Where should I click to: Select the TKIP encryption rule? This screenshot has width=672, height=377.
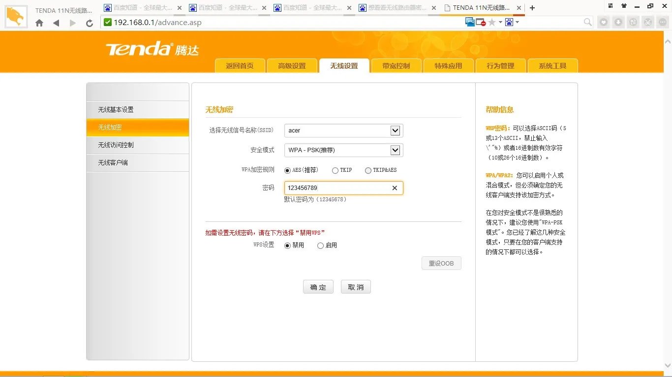(335, 170)
